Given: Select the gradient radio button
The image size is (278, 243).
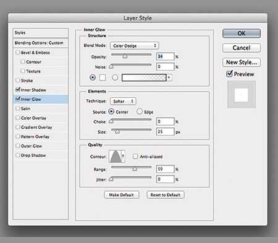Looking at the screenshot, I should (115, 77).
